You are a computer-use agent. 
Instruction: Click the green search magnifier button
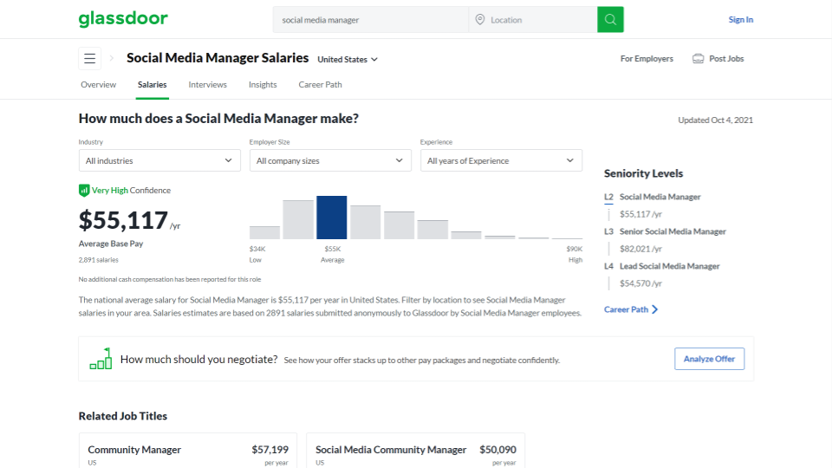pyautogui.click(x=610, y=20)
